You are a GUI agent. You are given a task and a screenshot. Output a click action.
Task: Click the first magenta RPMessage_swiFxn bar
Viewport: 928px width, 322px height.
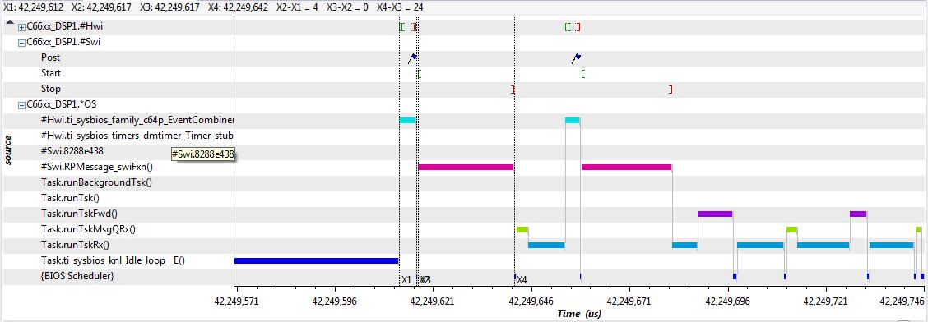(466, 168)
